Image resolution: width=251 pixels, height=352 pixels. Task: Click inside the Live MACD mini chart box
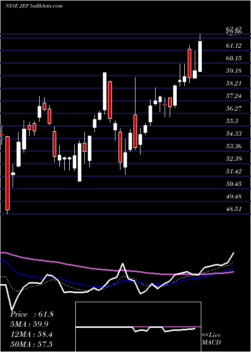tap(138, 327)
